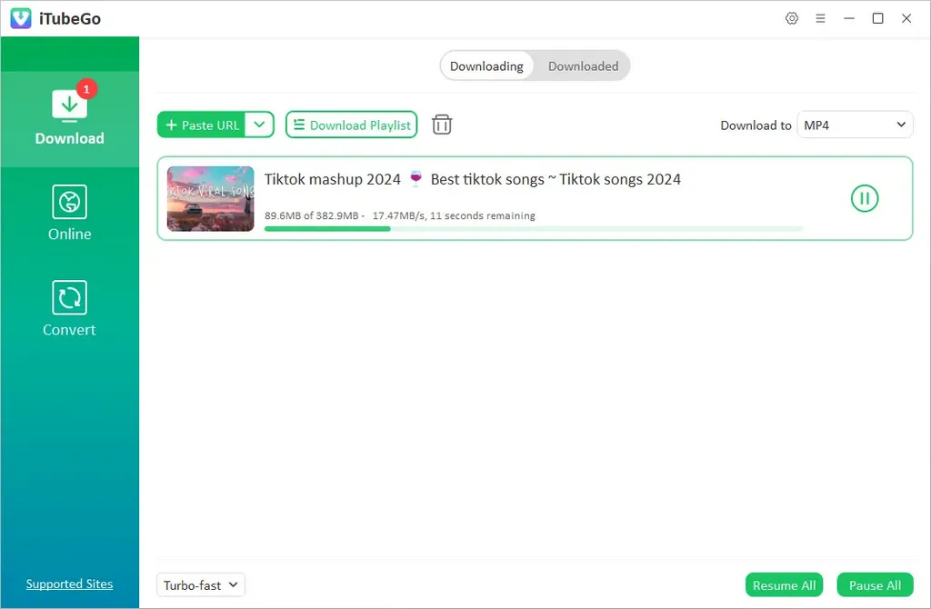Image resolution: width=931 pixels, height=609 pixels.
Task: Open the Supported Sites link
Action: pos(69,584)
